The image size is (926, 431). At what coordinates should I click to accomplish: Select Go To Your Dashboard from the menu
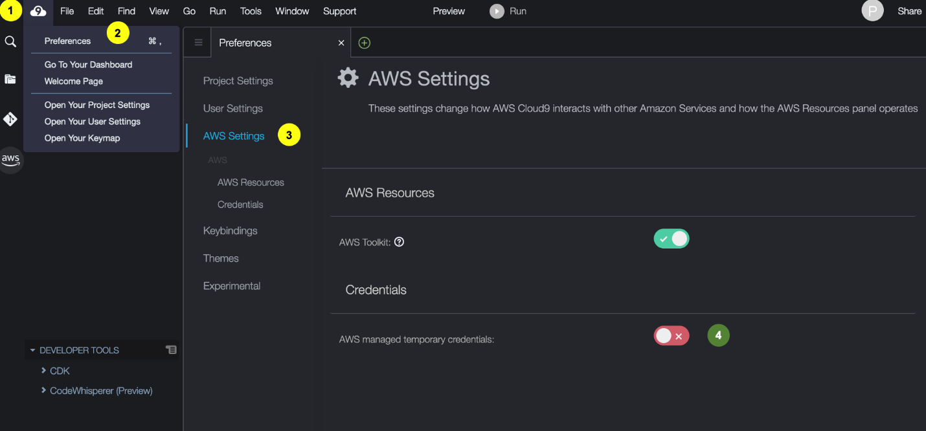pyautogui.click(x=87, y=65)
